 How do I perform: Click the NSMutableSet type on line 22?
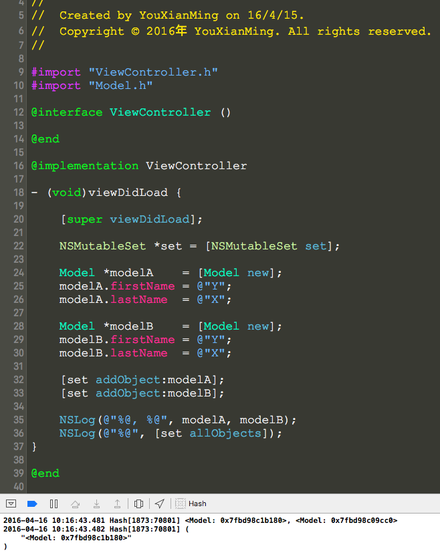coord(102,246)
